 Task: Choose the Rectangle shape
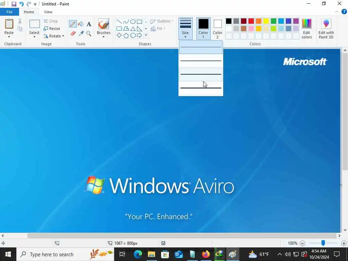[x=139, y=22]
